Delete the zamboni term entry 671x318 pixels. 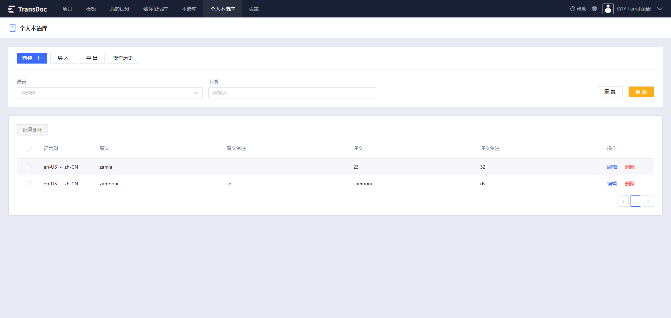(630, 184)
